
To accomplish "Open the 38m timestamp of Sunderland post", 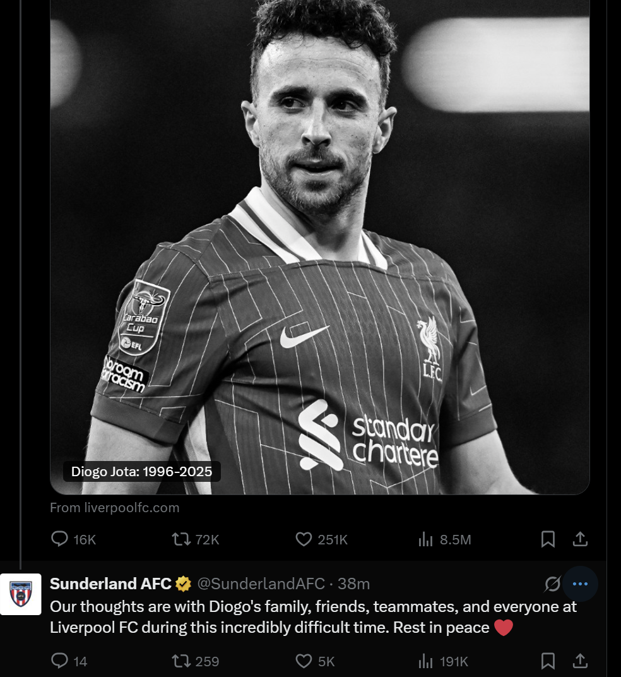I will click(x=353, y=584).
